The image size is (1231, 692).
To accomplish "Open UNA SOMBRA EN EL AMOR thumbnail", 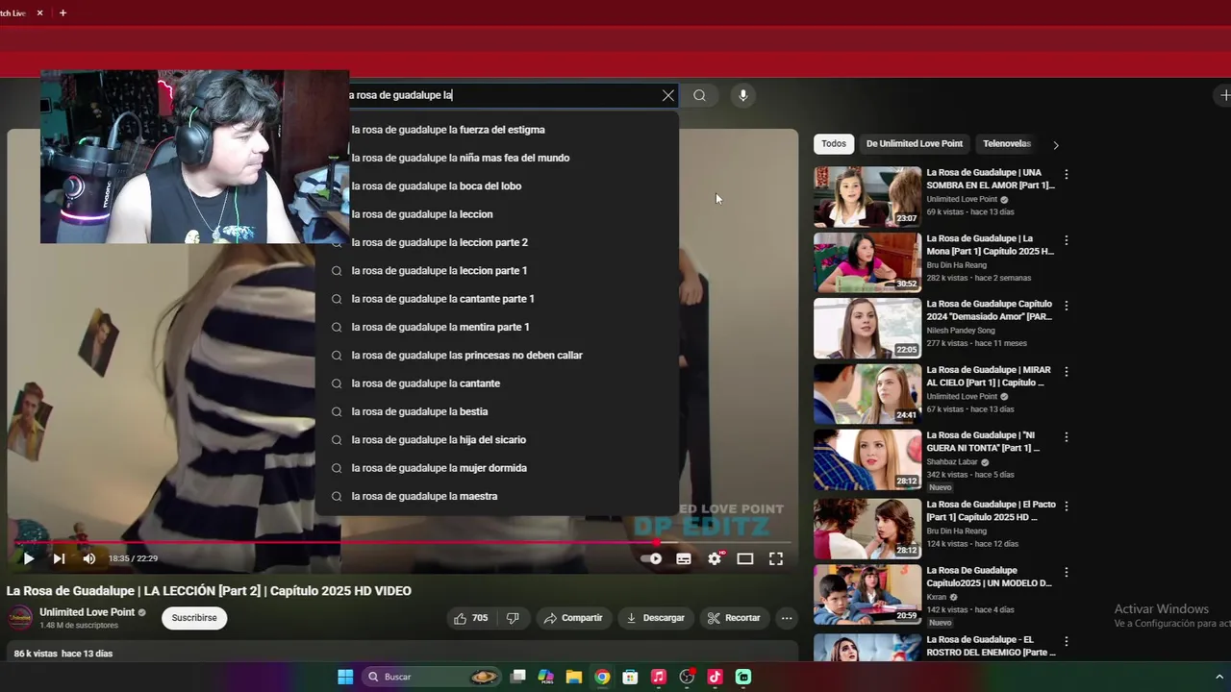I will click(867, 197).
